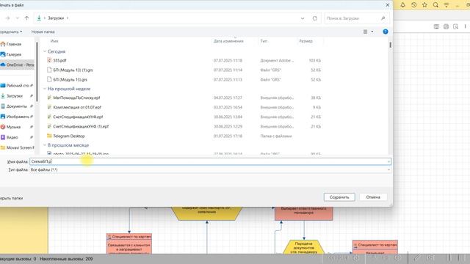
Task: Select file СчетСпецификацияУНФ (1).epf
Action: tap(81, 126)
